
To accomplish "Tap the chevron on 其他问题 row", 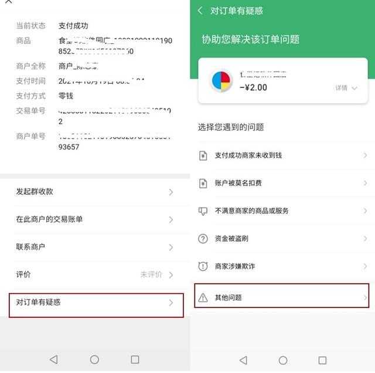I will click(x=365, y=297).
